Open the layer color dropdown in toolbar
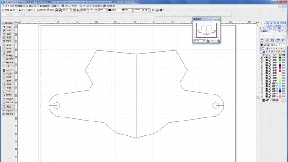 coord(121,10)
